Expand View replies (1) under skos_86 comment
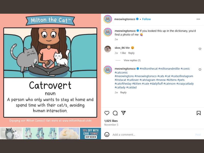This screenshot has width=204, height=153. point(132,60)
